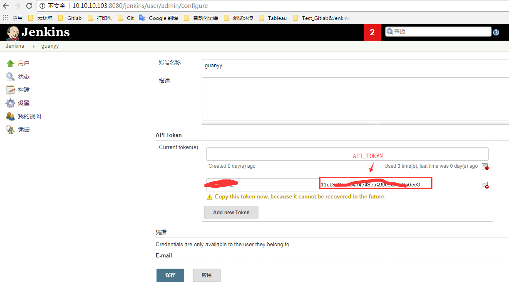Click the 用户 up-arrow icon in the sidebar
509x284 pixels.
10,63
